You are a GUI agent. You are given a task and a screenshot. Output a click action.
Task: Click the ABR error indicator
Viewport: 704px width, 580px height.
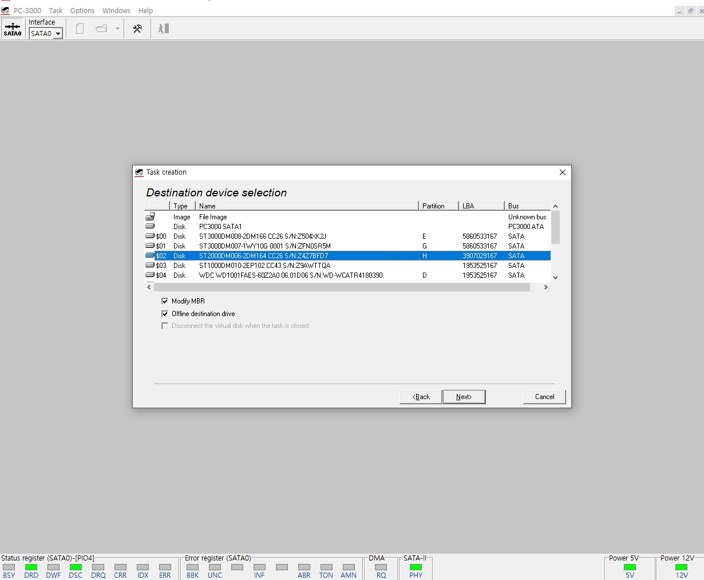tap(304, 567)
